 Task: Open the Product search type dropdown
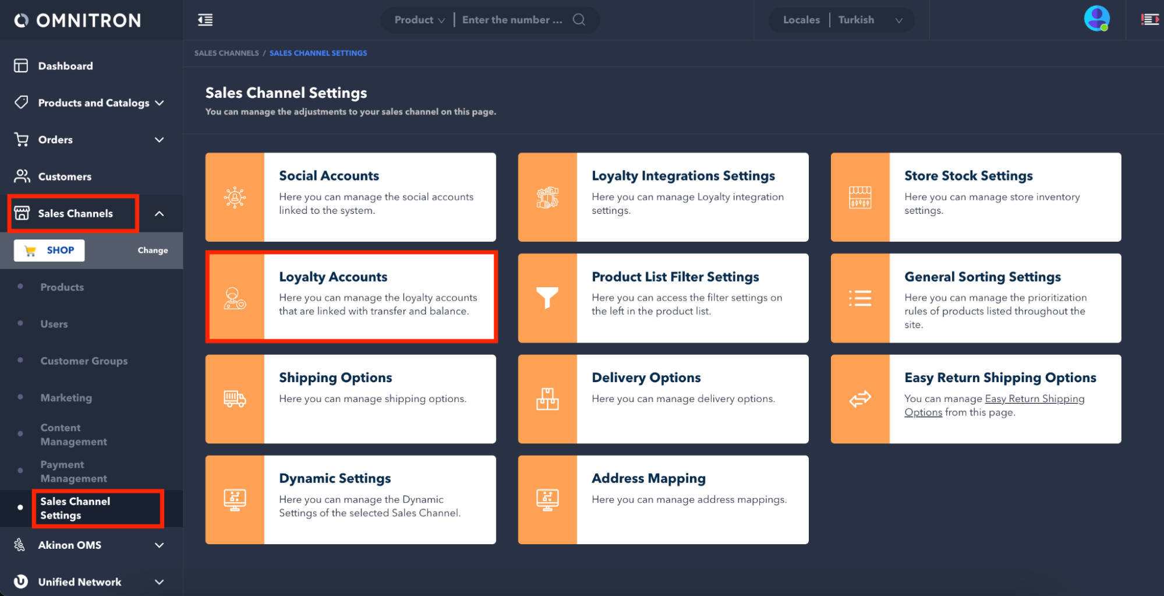point(419,20)
